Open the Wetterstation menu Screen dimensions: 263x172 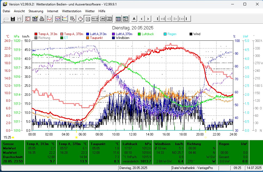(x=72, y=11)
